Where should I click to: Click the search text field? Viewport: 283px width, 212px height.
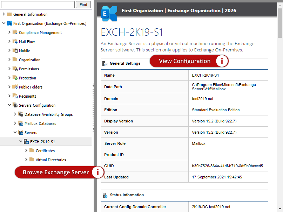click(38, 5)
